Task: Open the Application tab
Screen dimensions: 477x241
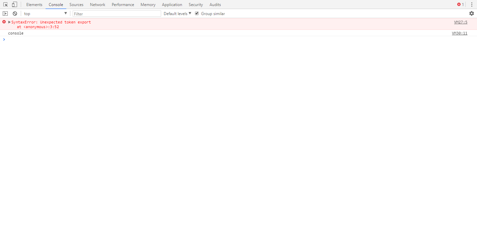Action: [x=172, y=4]
